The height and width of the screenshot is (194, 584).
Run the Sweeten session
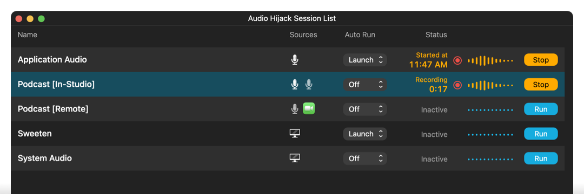[541, 134]
